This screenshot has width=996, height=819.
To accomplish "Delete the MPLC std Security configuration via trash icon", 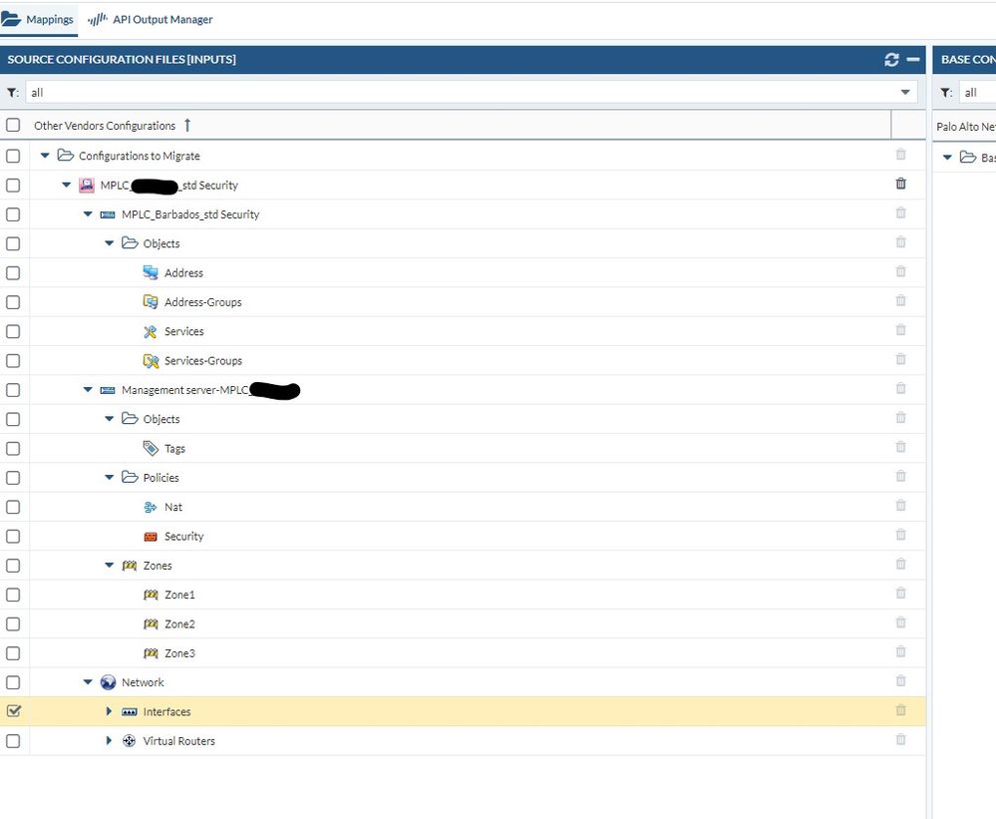I will coord(900,184).
